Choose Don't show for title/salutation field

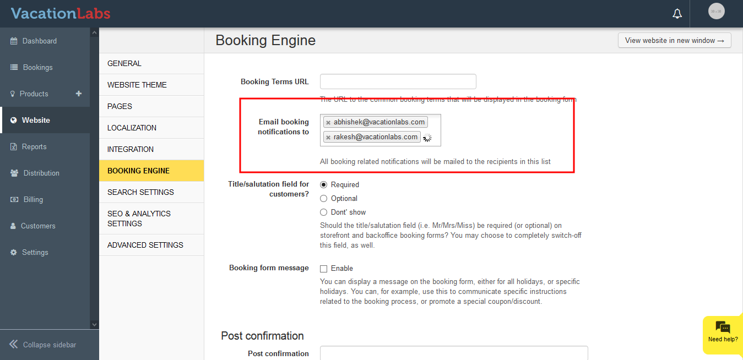pos(323,212)
